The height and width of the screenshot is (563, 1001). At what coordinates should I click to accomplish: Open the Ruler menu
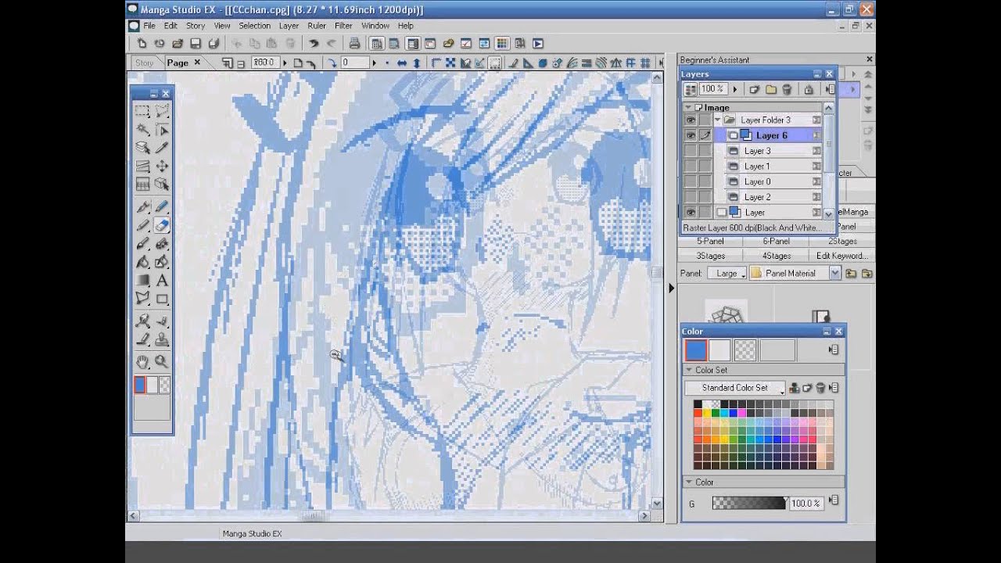(317, 26)
